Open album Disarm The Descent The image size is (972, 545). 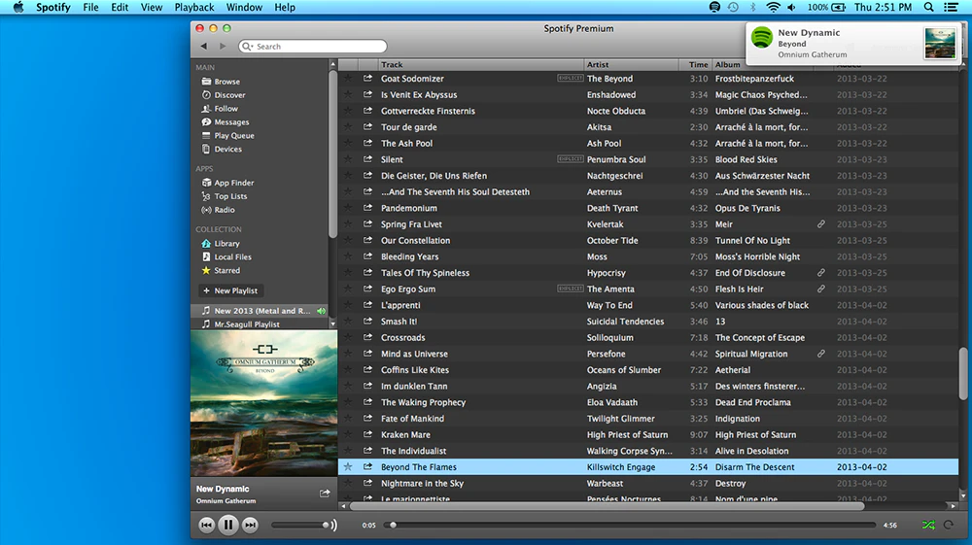[x=754, y=467]
